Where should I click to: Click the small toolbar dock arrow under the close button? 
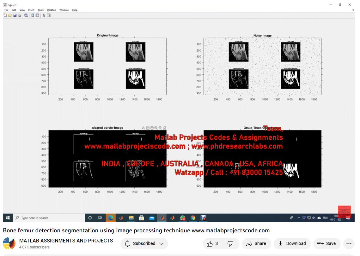pos(353,10)
